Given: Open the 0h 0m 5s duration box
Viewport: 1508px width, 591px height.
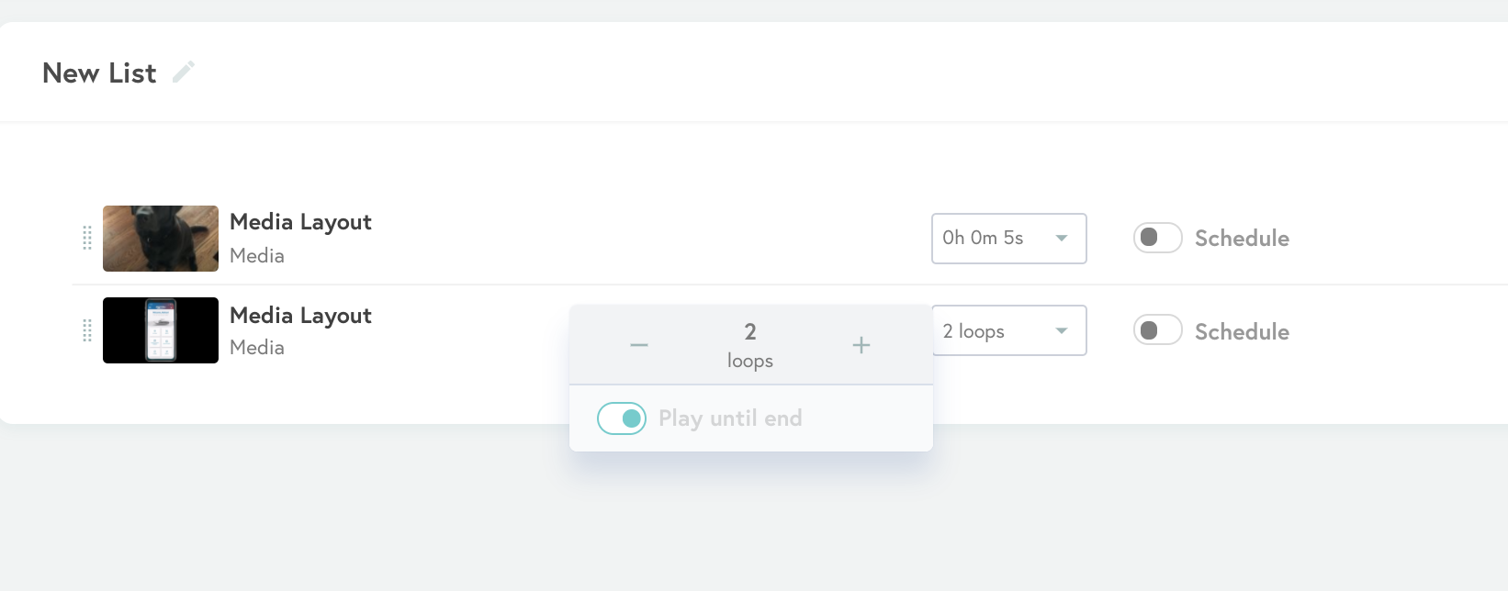Looking at the screenshot, I should pyautogui.click(x=1009, y=239).
